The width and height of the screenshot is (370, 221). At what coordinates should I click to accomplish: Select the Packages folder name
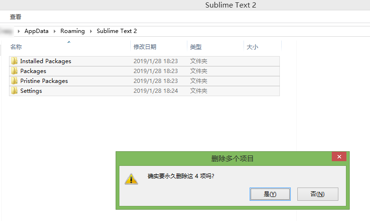click(33, 71)
